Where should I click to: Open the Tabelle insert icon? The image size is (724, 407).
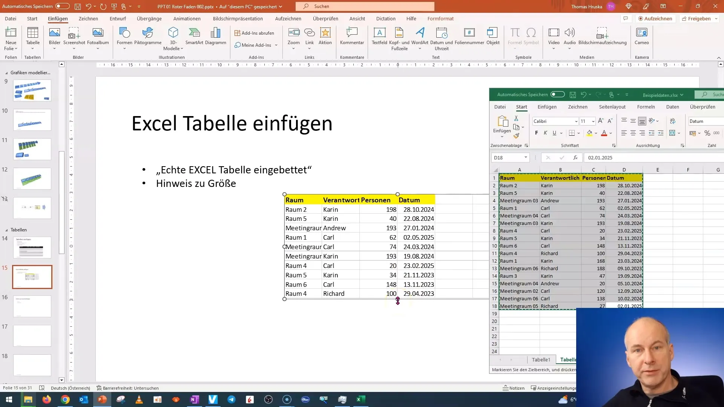pos(33,33)
